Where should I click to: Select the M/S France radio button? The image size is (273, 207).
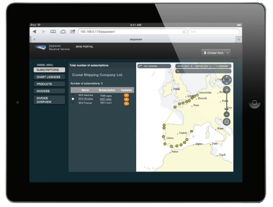point(73,103)
